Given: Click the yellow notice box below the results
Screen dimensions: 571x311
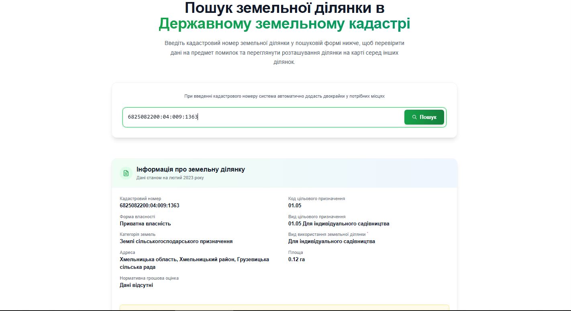Looking at the screenshot, I should pyautogui.click(x=284, y=307).
